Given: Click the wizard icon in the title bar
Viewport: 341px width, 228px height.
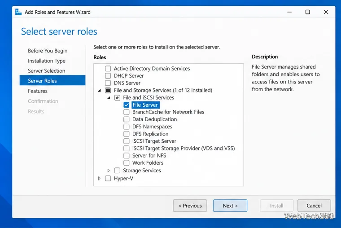Looking at the screenshot, I should click(x=18, y=12).
